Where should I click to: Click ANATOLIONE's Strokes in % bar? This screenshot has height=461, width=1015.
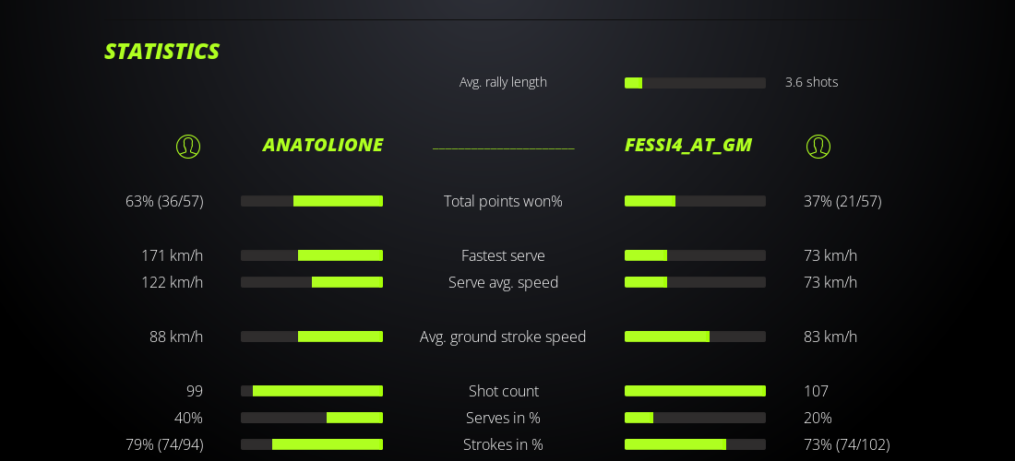pyautogui.click(x=312, y=444)
